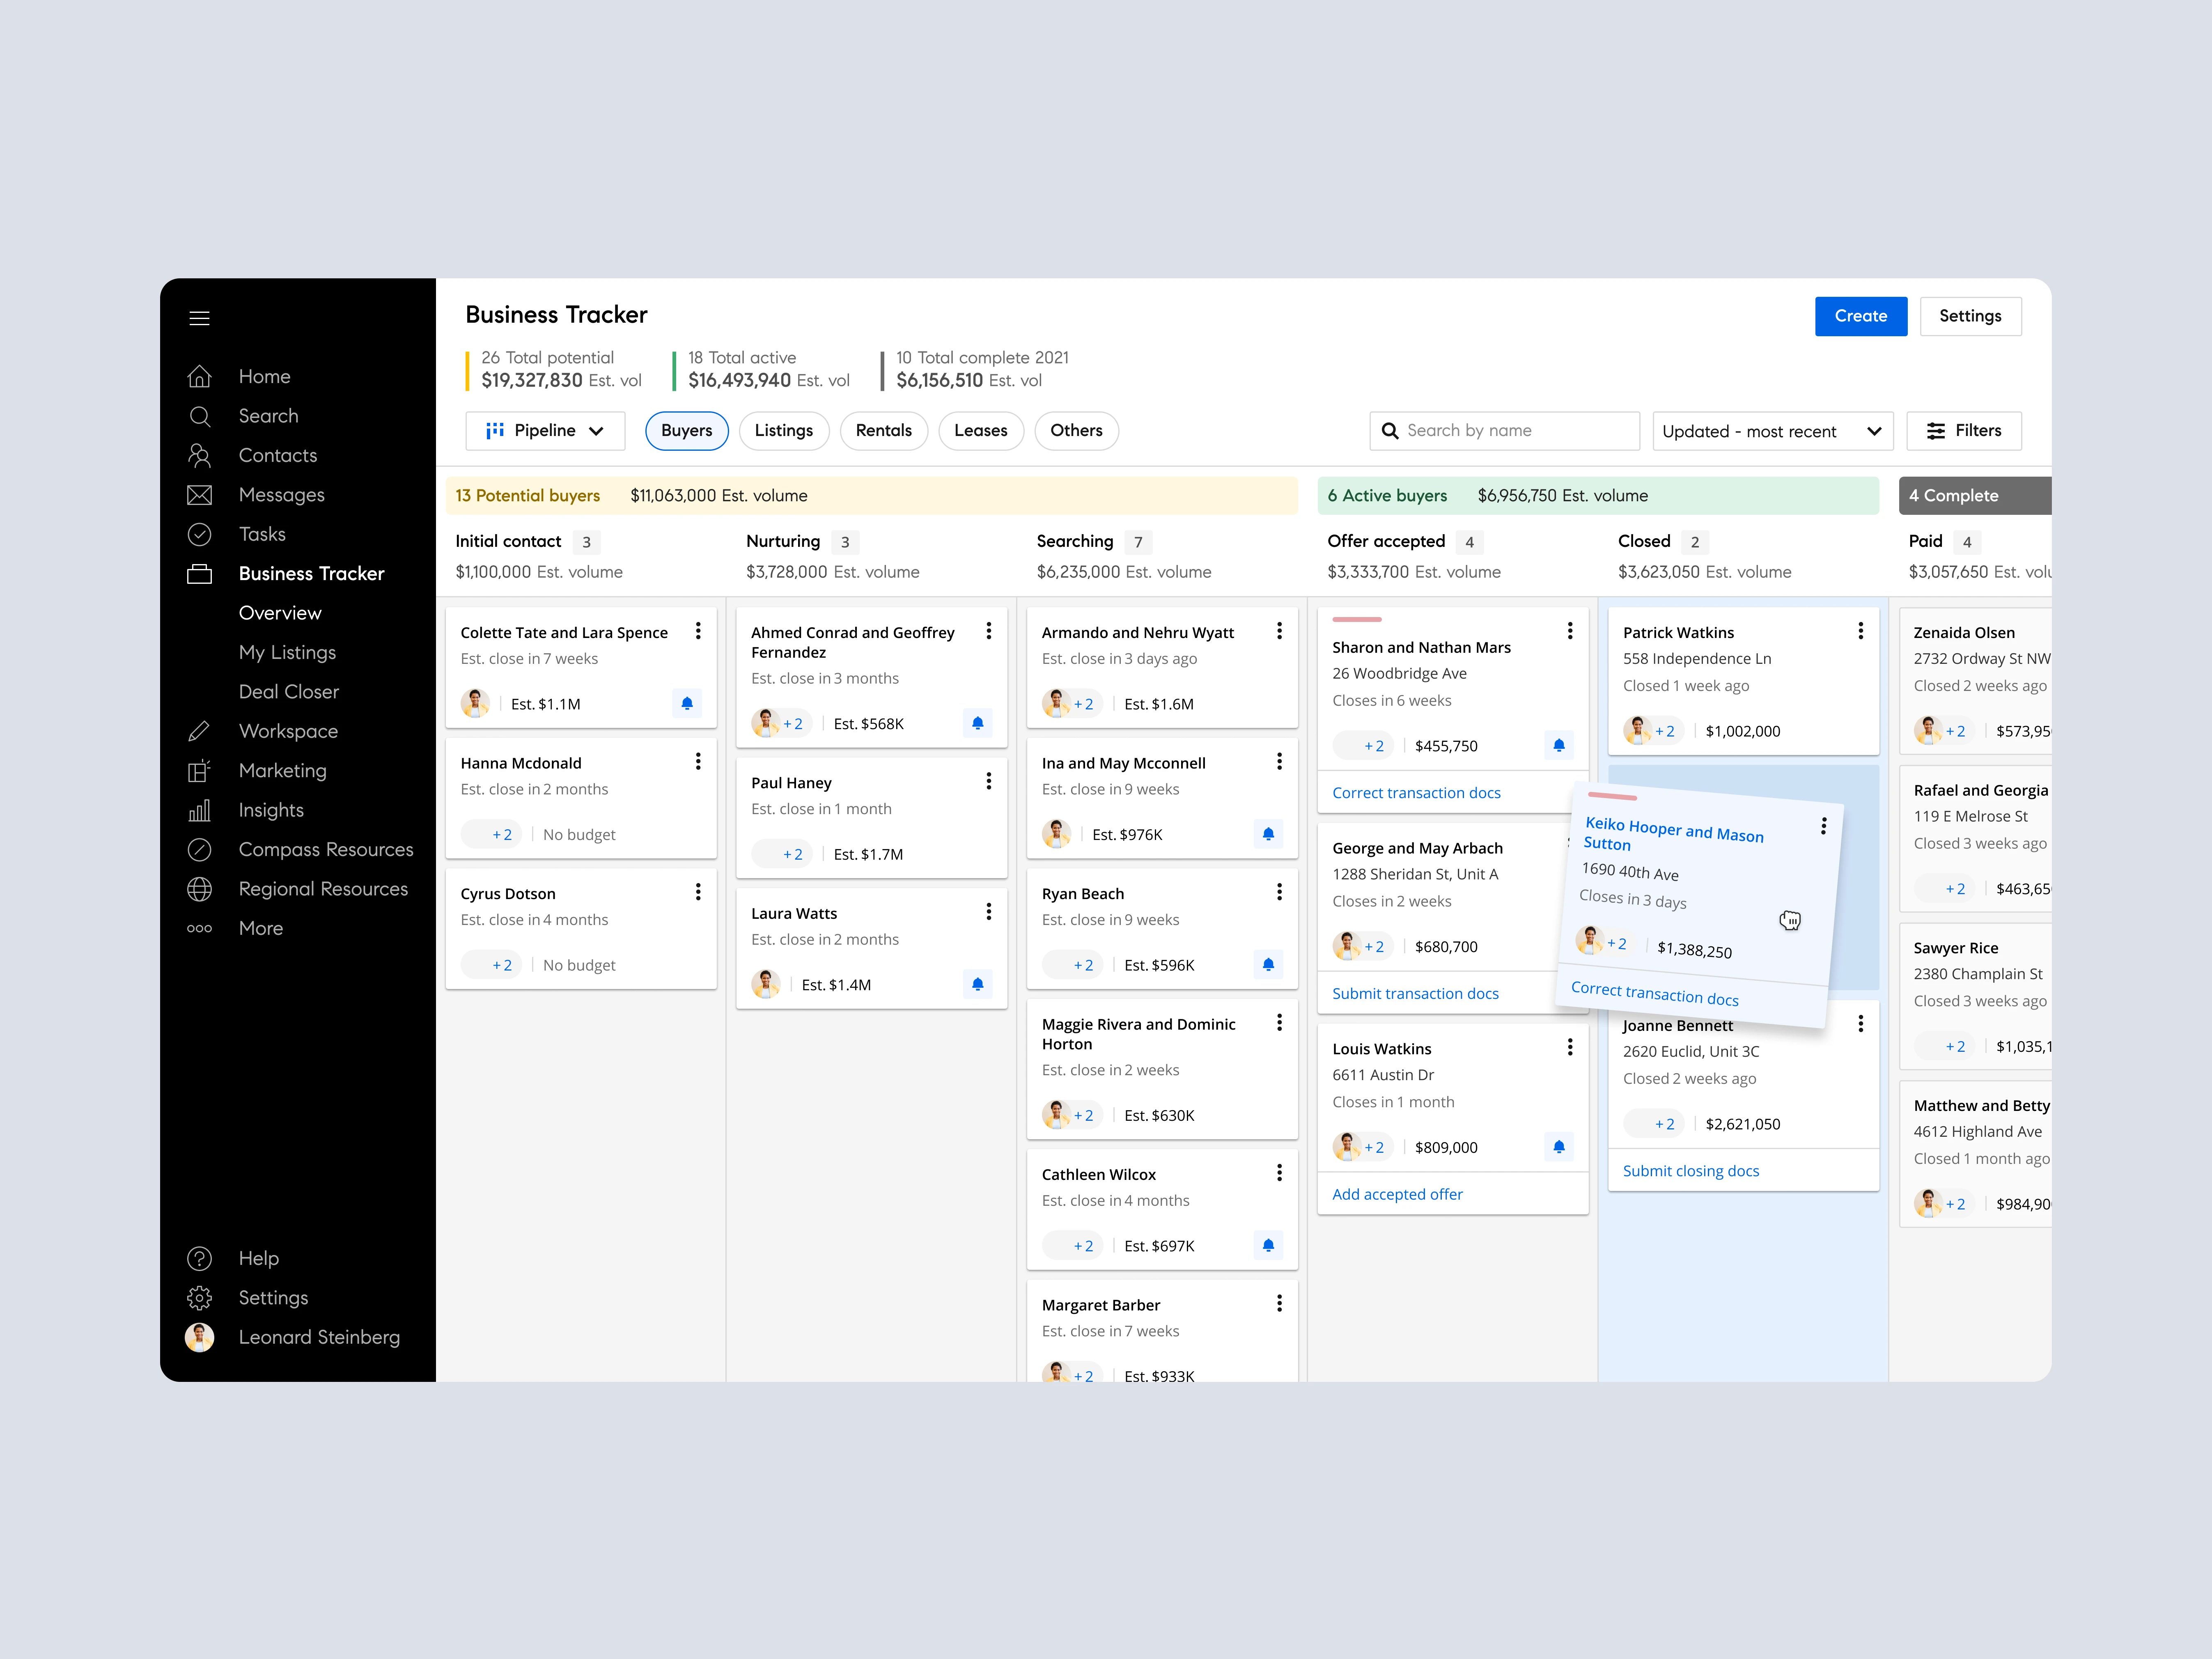Click the Home house icon
This screenshot has height=1659, width=2212.
point(199,376)
